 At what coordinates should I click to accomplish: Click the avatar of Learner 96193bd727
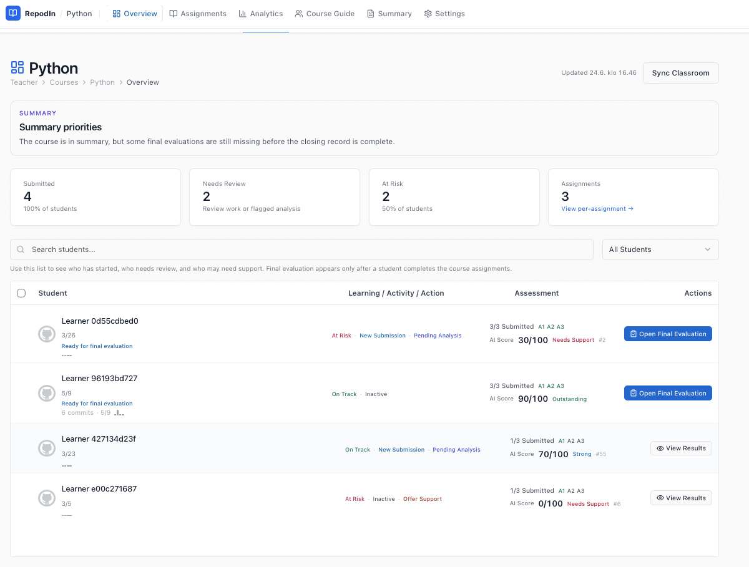[x=47, y=393]
